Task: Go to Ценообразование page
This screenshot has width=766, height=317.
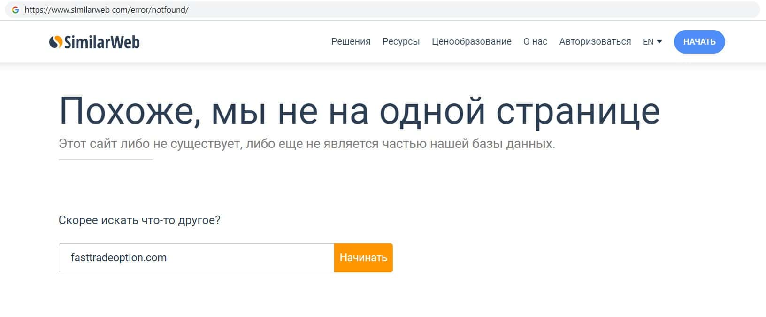Action: point(471,42)
